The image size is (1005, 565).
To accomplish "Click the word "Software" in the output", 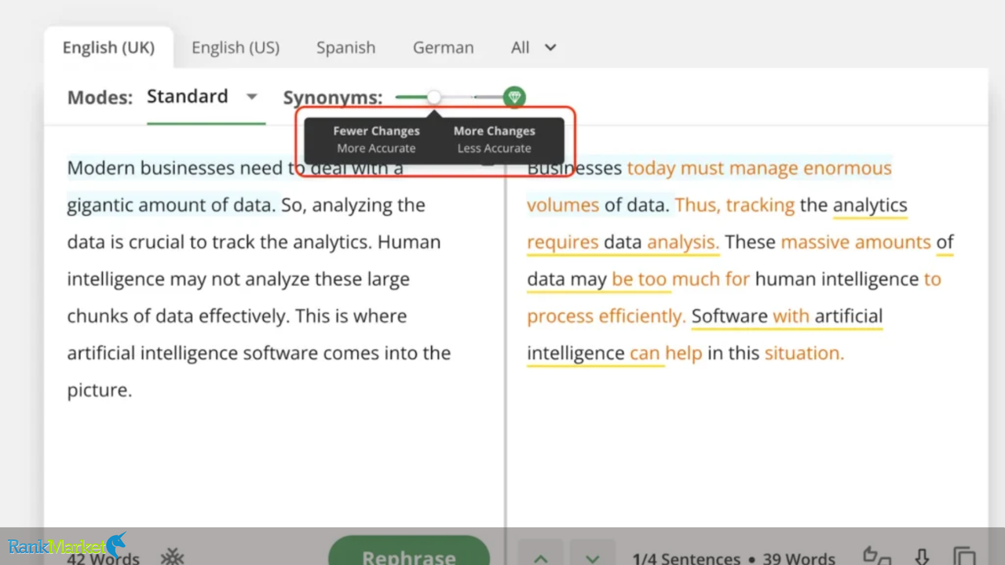I will [x=729, y=315].
